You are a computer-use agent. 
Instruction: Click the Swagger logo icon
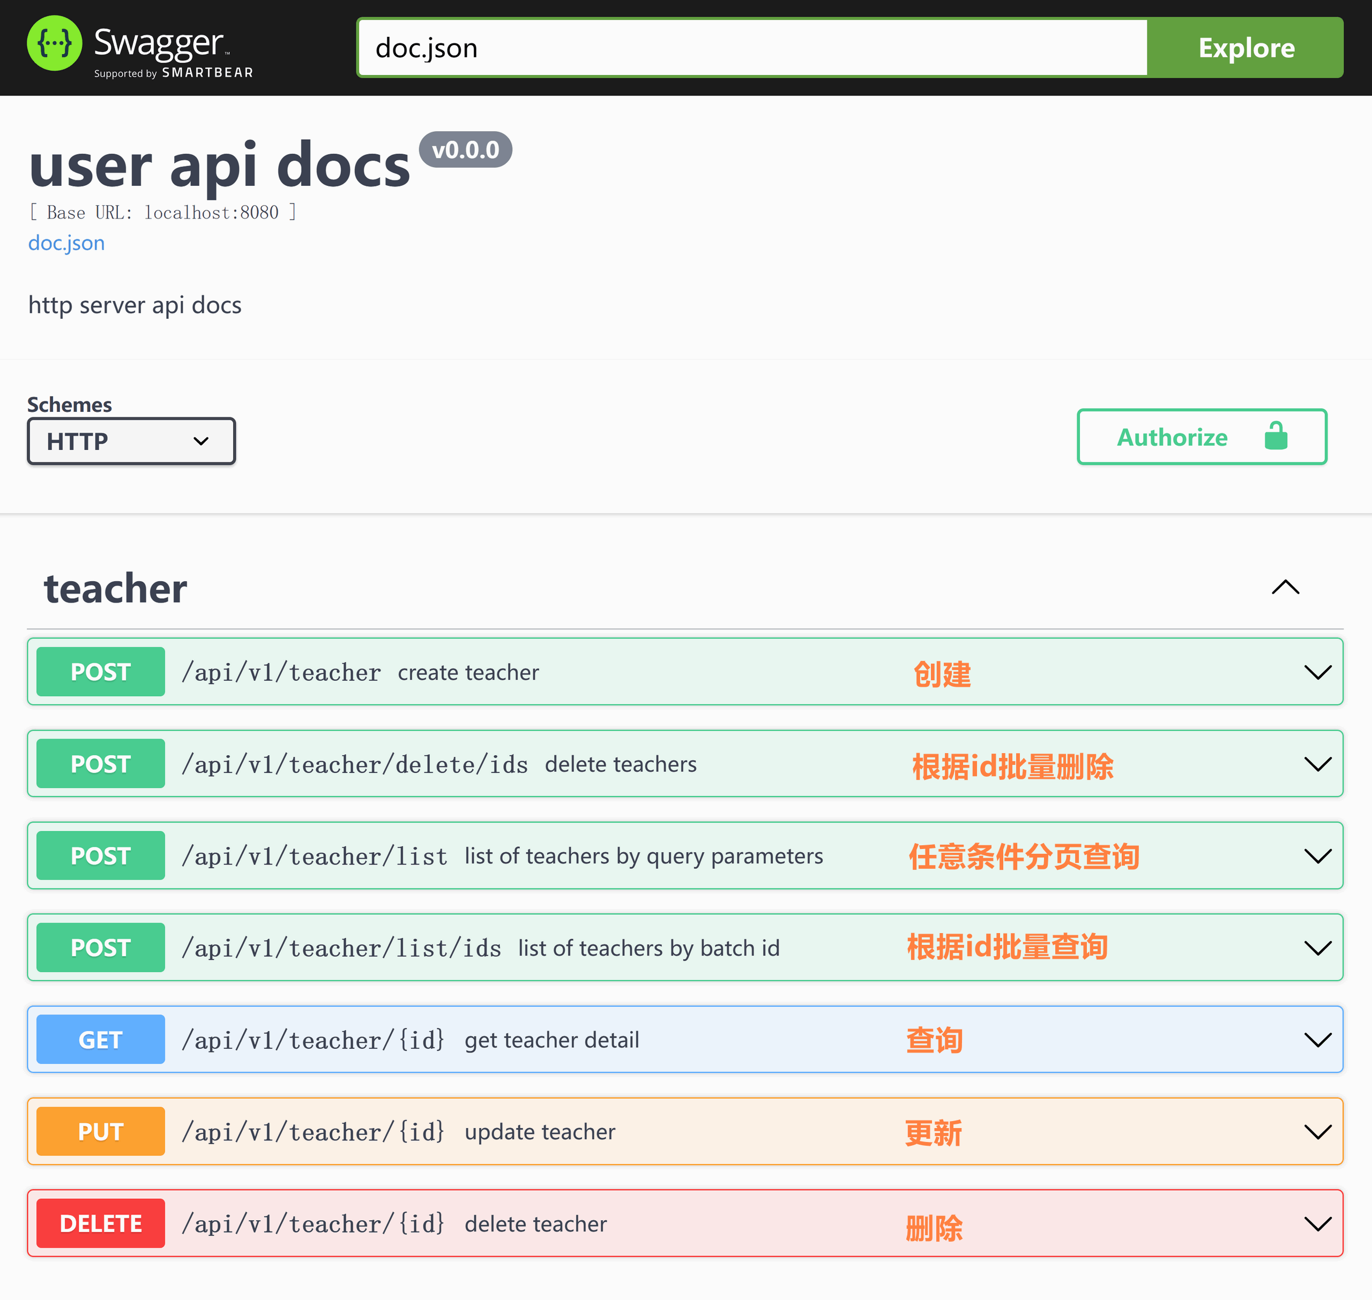[x=54, y=44]
